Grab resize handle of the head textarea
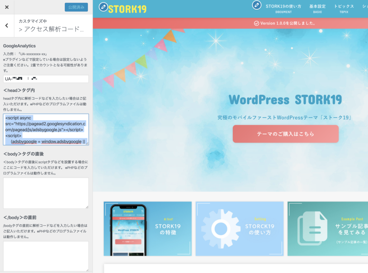The image size is (368, 273). [x=87, y=144]
